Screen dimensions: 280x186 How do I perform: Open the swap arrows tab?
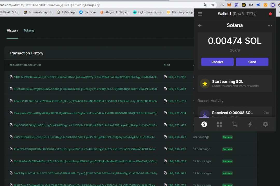click(235, 124)
